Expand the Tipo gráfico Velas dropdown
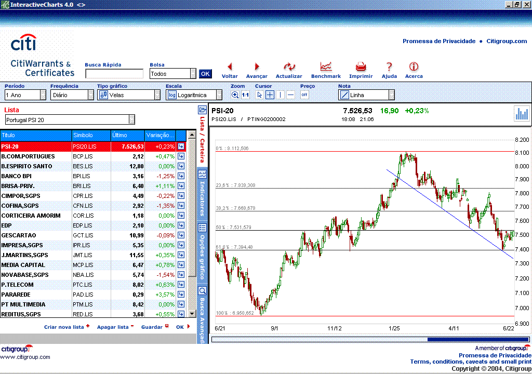This screenshot has height=374, width=532. coord(157,95)
